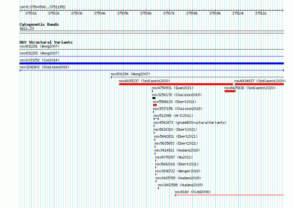
Task: Click the 37501k ruler tick label
Action: (31, 13)
